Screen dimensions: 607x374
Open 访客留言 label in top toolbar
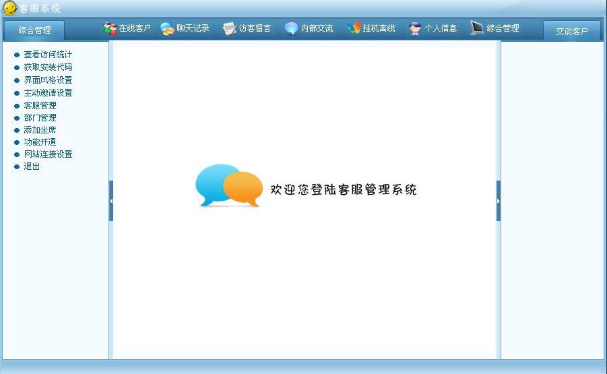255,28
